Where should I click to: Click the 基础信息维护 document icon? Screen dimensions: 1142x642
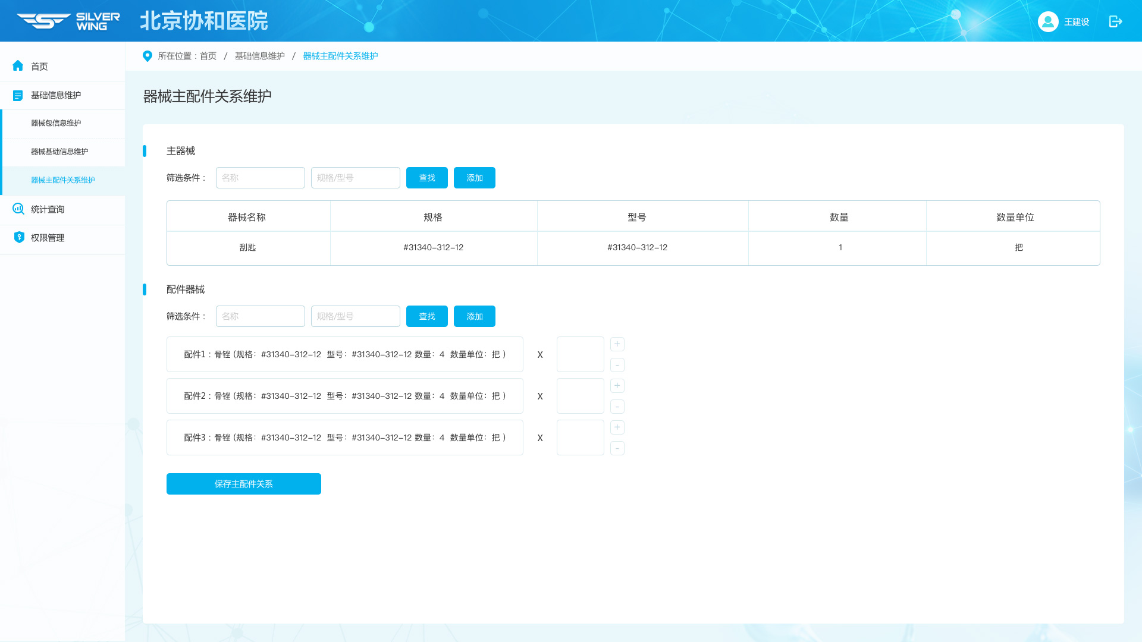click(18, 95)
